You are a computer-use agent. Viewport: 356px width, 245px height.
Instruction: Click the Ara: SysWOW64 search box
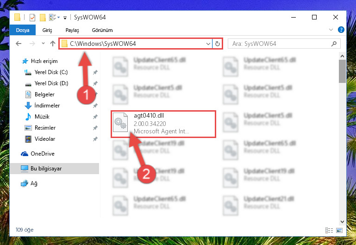pos(284,44)
